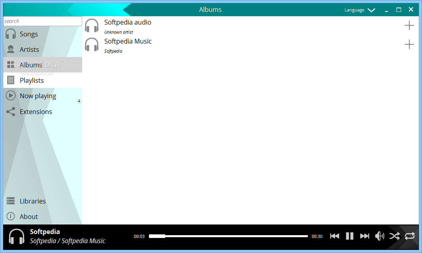Open the Artists section
The height and width of the screenshot is (253, 422).
click(43, 49)
